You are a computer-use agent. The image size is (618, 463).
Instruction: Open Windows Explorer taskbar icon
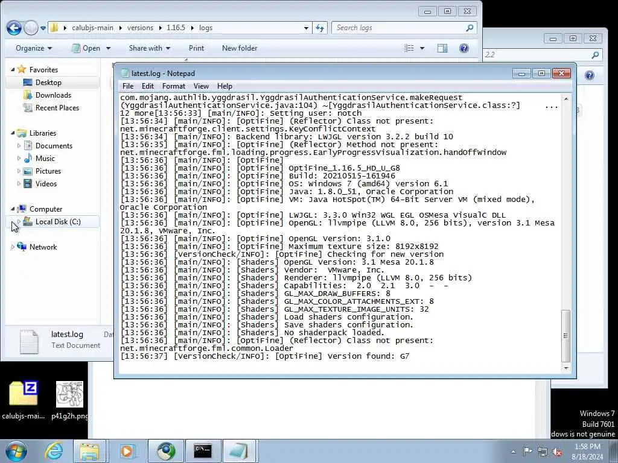(89, 451)
